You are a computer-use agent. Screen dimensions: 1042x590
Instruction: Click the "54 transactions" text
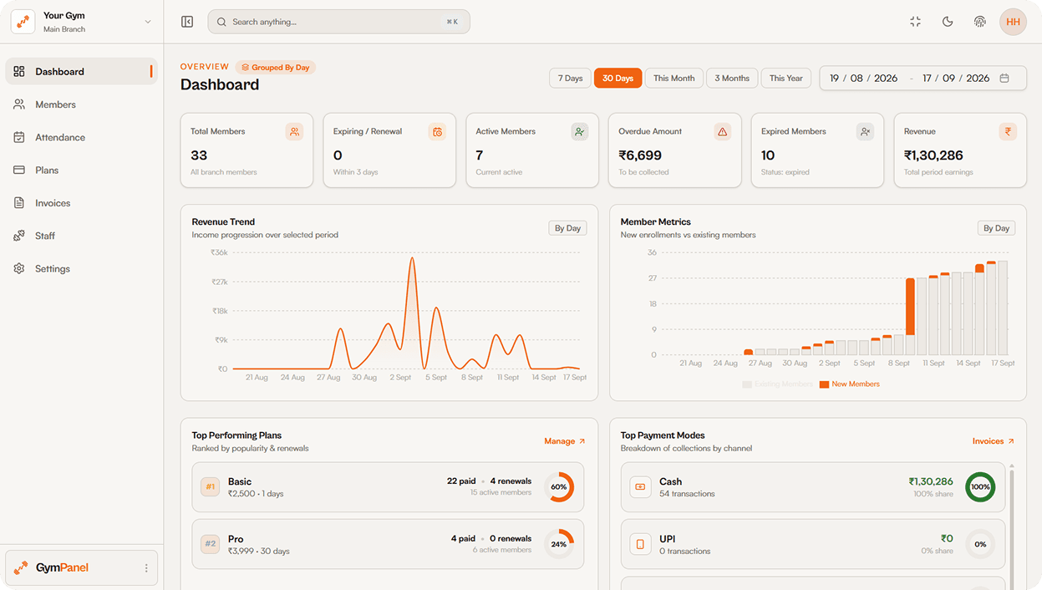[x=687, y=494]
